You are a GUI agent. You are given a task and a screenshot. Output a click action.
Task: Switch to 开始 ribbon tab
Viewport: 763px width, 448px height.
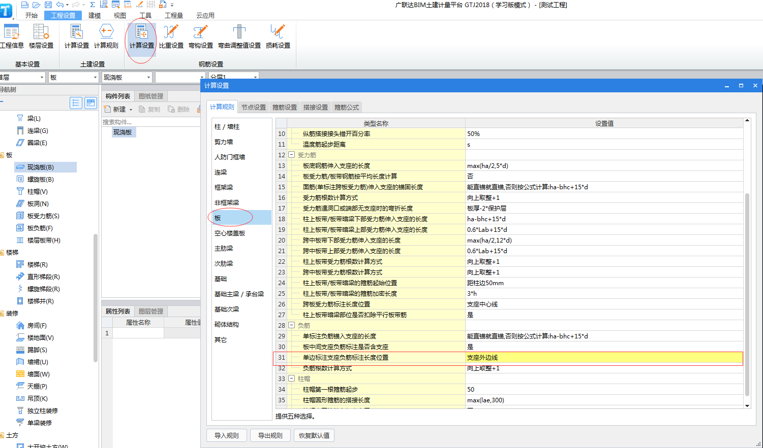pyautogui.click(x=32, y=15)
